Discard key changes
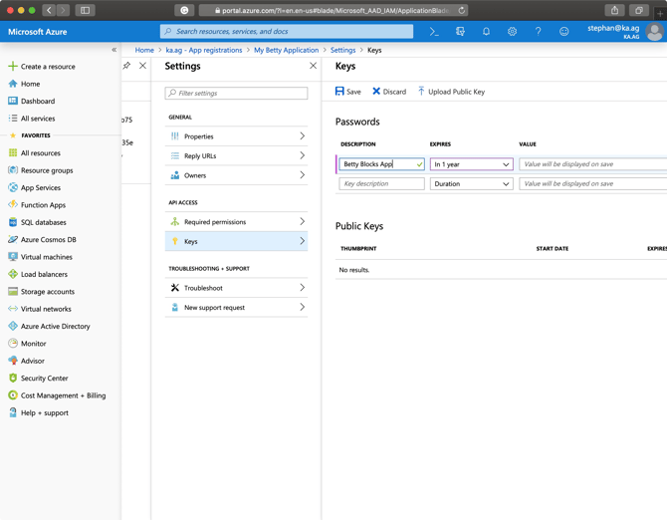The height and width of the screenshot is (520, 667). tap(389, 92)
